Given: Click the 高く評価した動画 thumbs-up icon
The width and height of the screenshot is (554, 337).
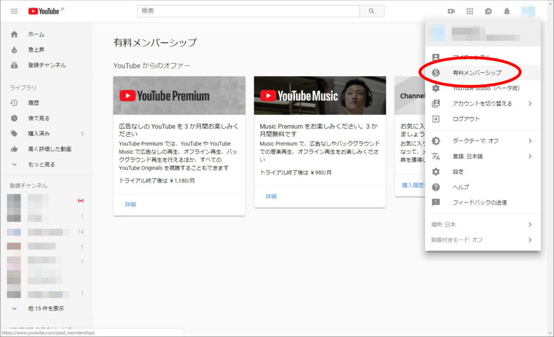Looking at the screenshot, I should pos(14,149).
